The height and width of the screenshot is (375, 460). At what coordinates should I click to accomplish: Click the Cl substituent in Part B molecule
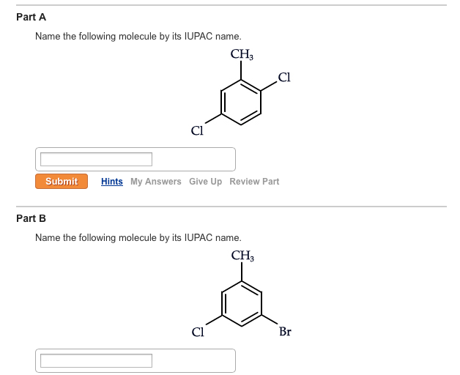[x=197, y=332]
